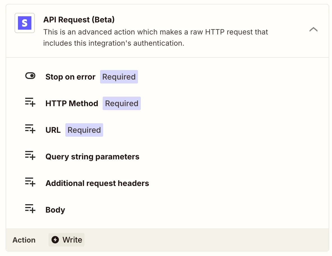The height and width of the screenshot is (256, 332).
Task: Click the HTTP Method field icon
Action: pos(30,103)
